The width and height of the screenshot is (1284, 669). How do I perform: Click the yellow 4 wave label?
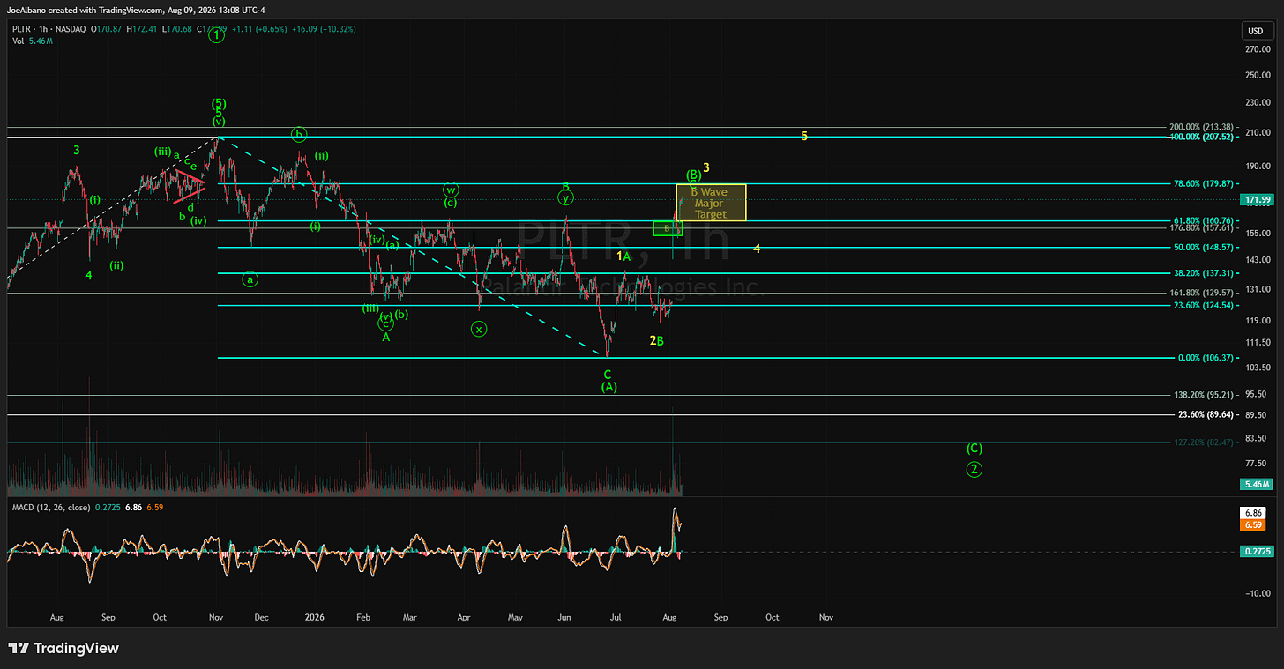click(757, 249)
